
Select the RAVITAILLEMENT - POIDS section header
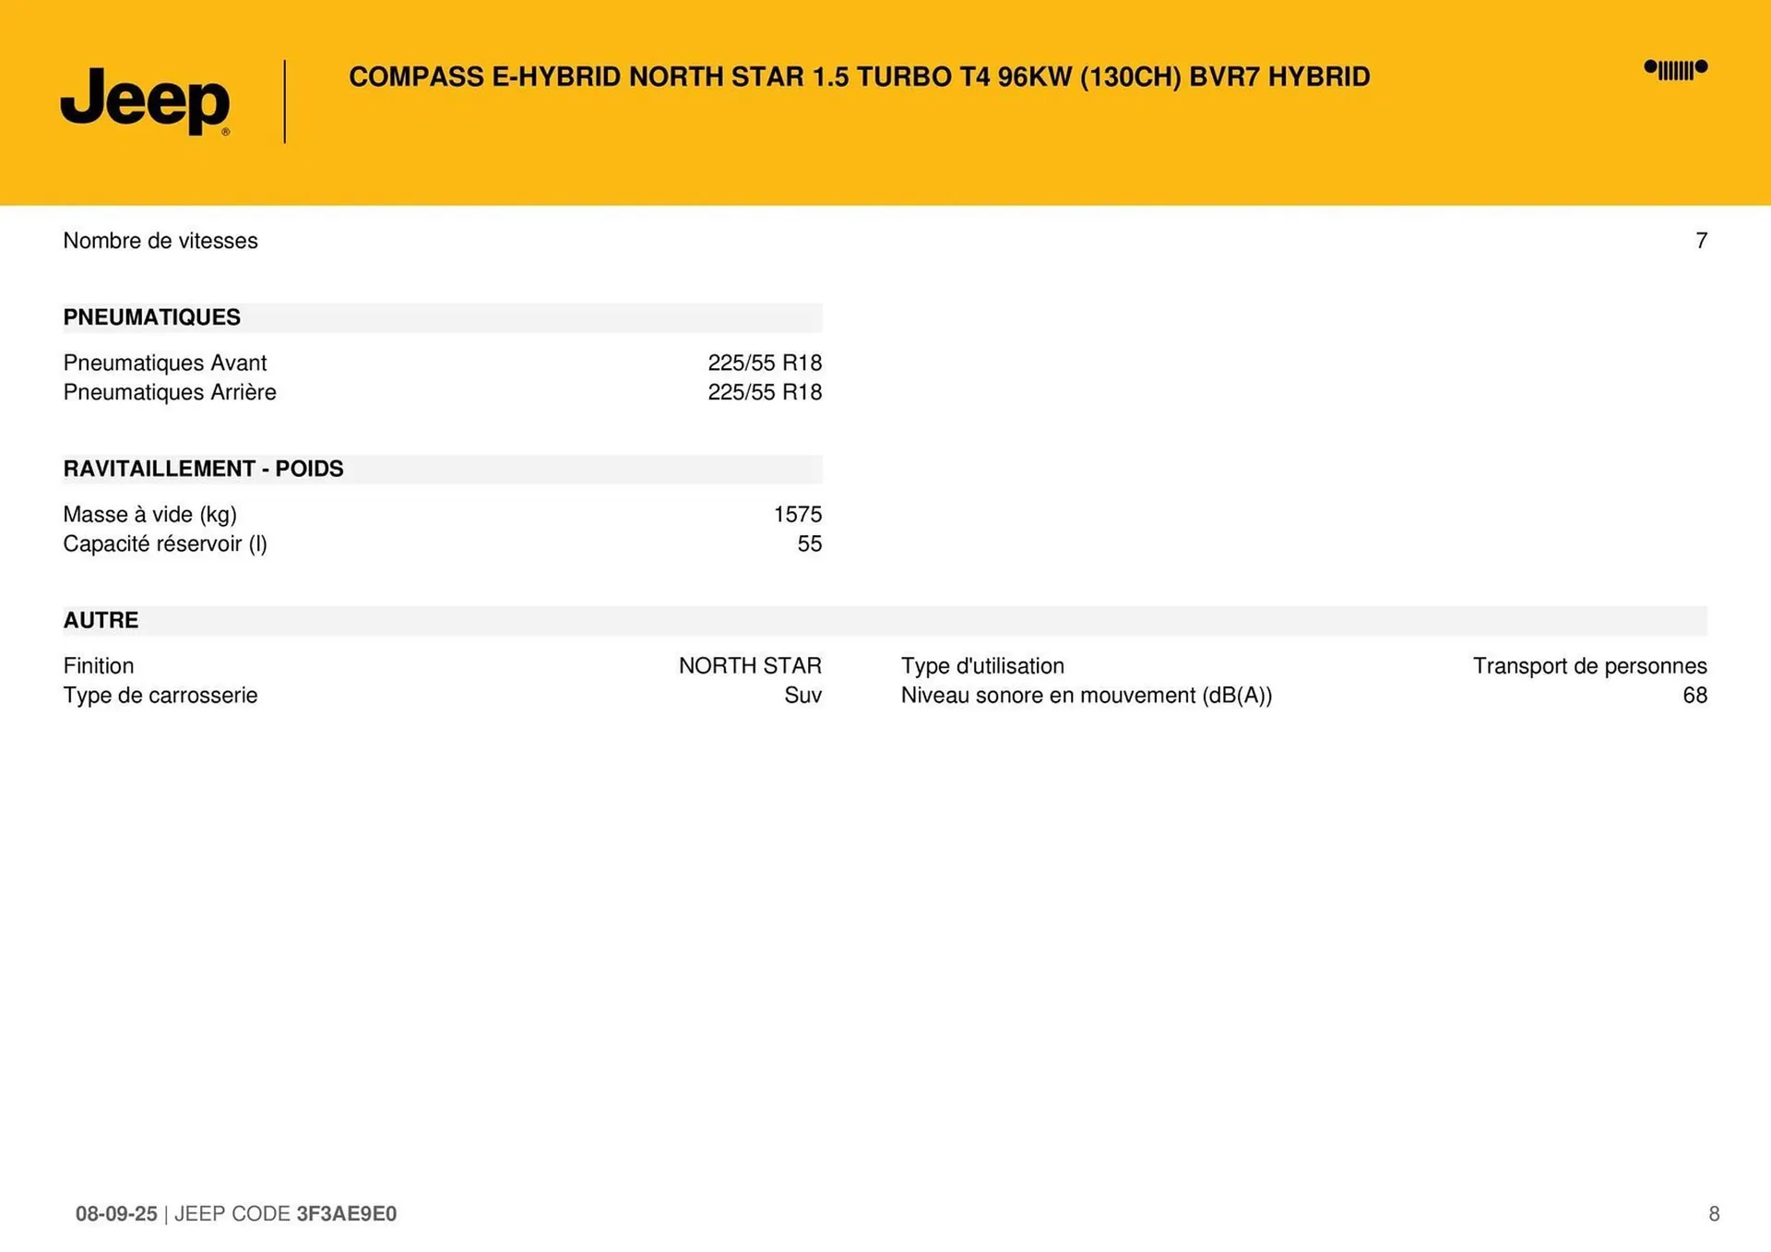[203, 469]
